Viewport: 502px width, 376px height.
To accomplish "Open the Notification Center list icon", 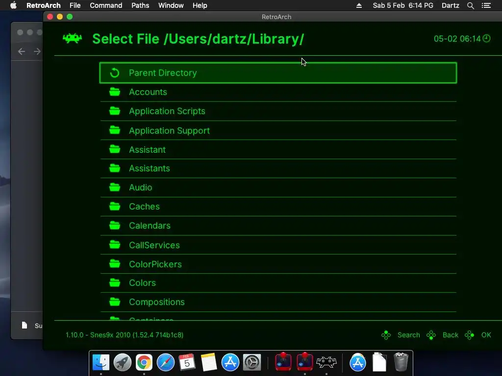I will (x=486, y=5).
